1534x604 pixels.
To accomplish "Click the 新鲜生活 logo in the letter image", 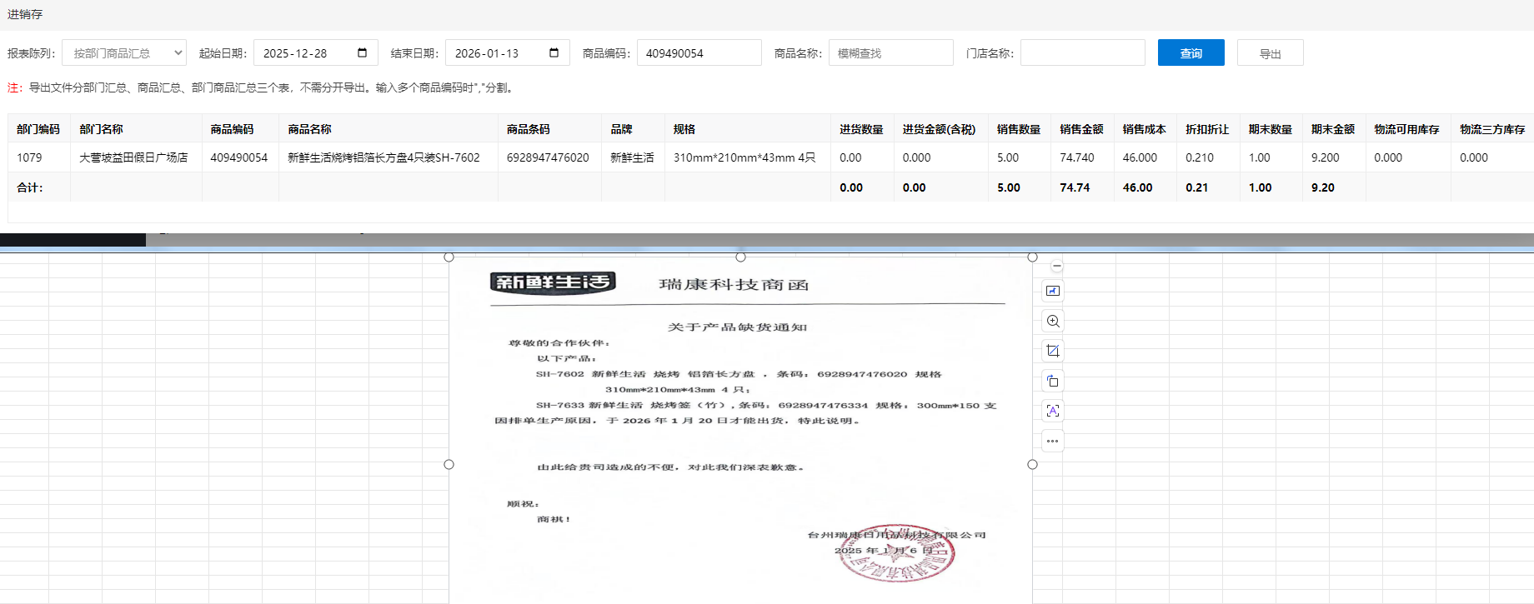I will pos(553,282).
